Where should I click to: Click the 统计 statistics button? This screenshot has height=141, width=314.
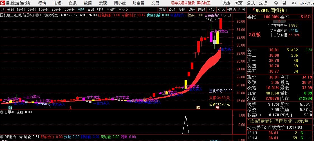[x=192, y=10]
